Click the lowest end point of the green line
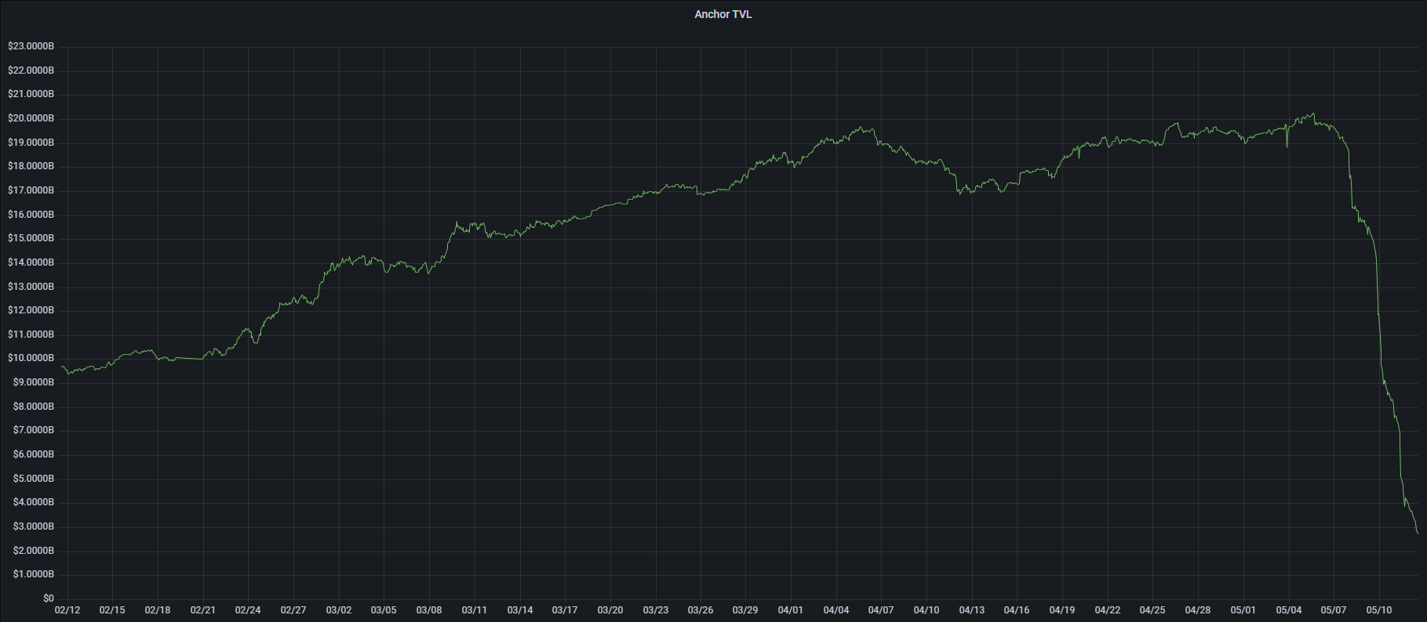This screenshot has width=1427, height=622. point(1417,533)
